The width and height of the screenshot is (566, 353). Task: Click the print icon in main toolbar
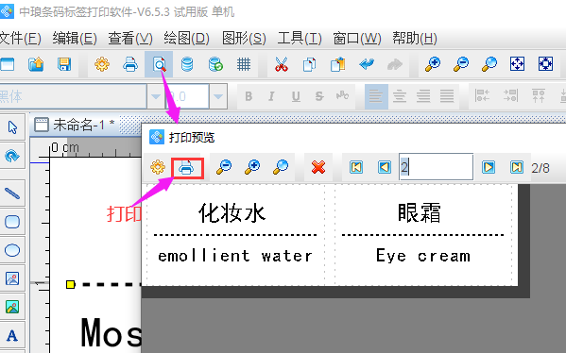[x=130, y=64]
